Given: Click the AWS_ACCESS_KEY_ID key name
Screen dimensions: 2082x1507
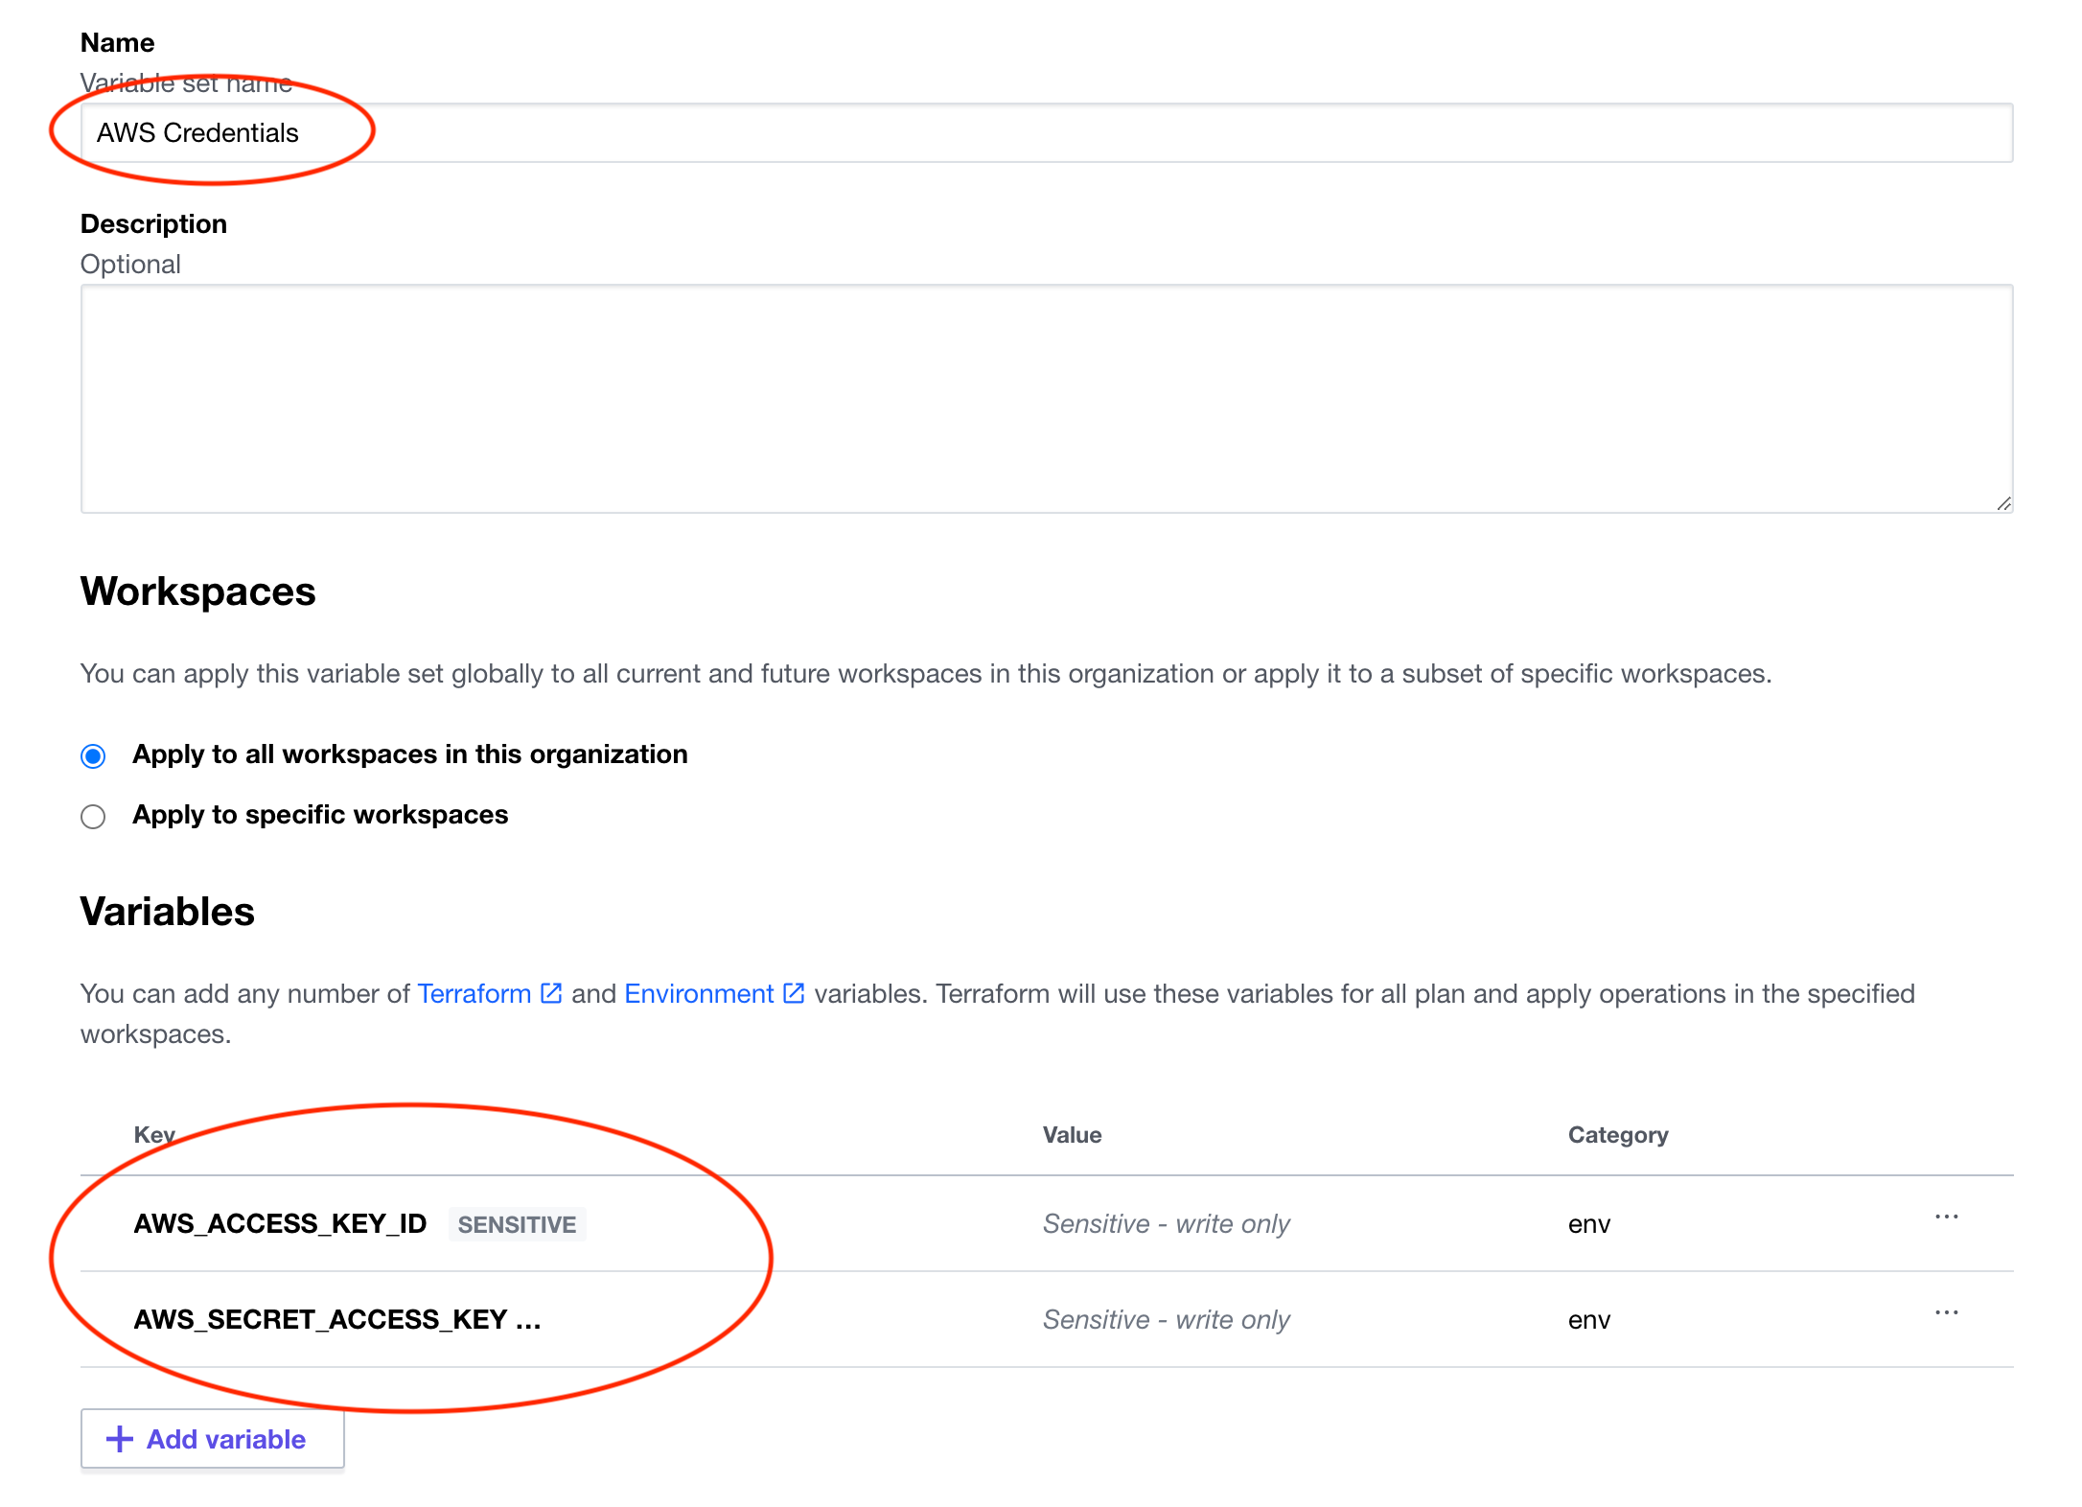Looking at the screenshot, I should [280, 1224].
